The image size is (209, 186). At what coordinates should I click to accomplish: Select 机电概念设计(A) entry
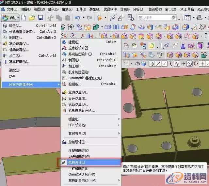[91, 111]
